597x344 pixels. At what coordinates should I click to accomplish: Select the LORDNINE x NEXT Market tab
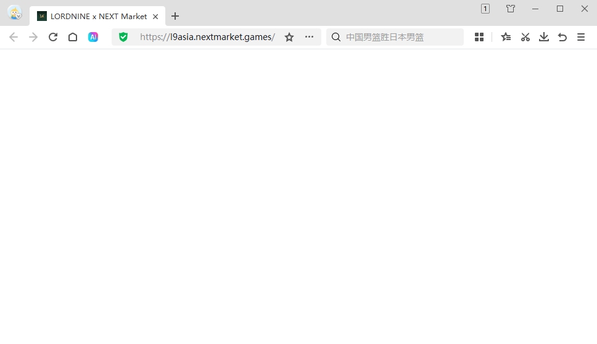[x=93, y=17]
